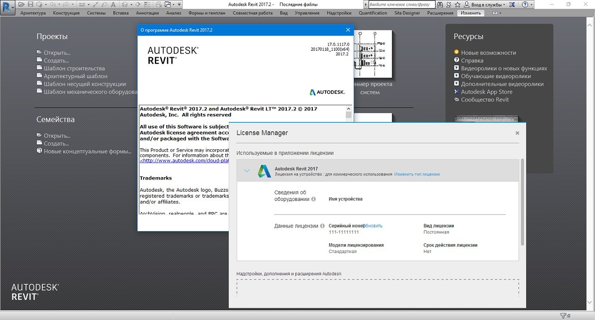Open the Autodesk Exchange Apps X icon
The width and height of the screenshot is (595, 320).
coord(512,4)
